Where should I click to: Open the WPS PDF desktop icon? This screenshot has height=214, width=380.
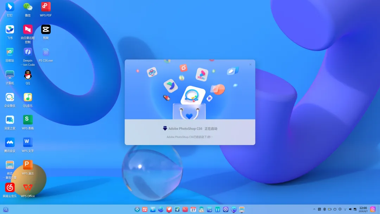pos(45,7)
